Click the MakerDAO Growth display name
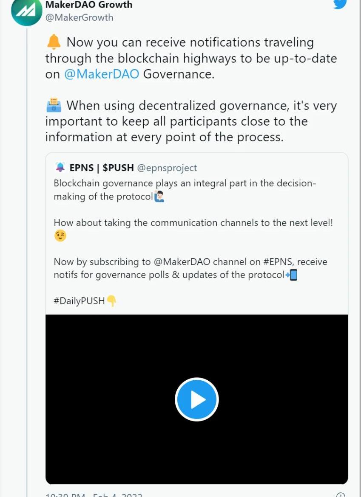The width and height of the screenshot is (361, 497). (x=89, y=4)
